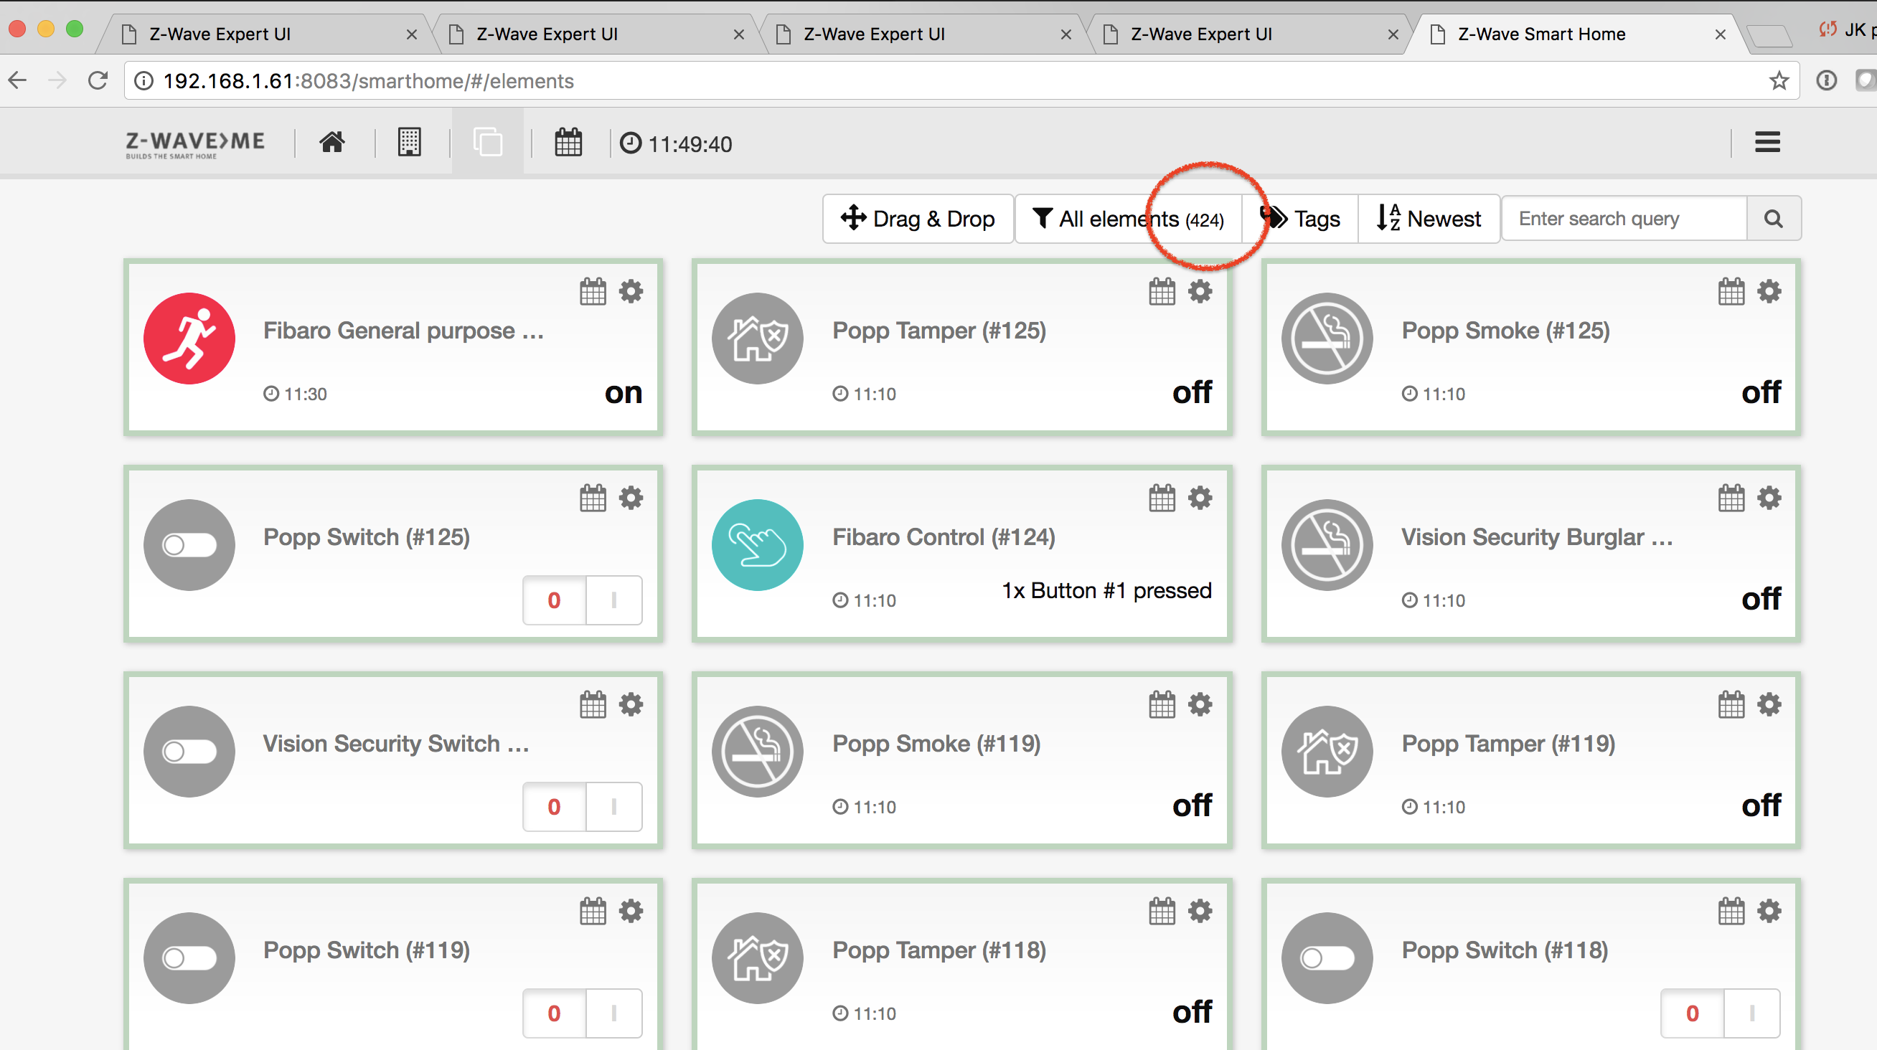Open the events calendar in top navigation
1877x1050 pixels.
(568, 143)
